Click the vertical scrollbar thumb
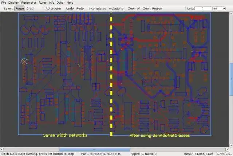This screenshot has height=156, width=233. point(231,79)
